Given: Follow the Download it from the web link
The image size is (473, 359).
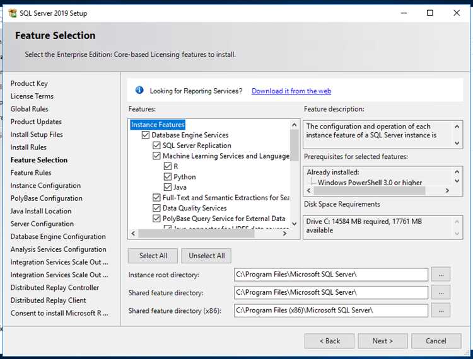Looking at the screenshot, I should (291, 91).
